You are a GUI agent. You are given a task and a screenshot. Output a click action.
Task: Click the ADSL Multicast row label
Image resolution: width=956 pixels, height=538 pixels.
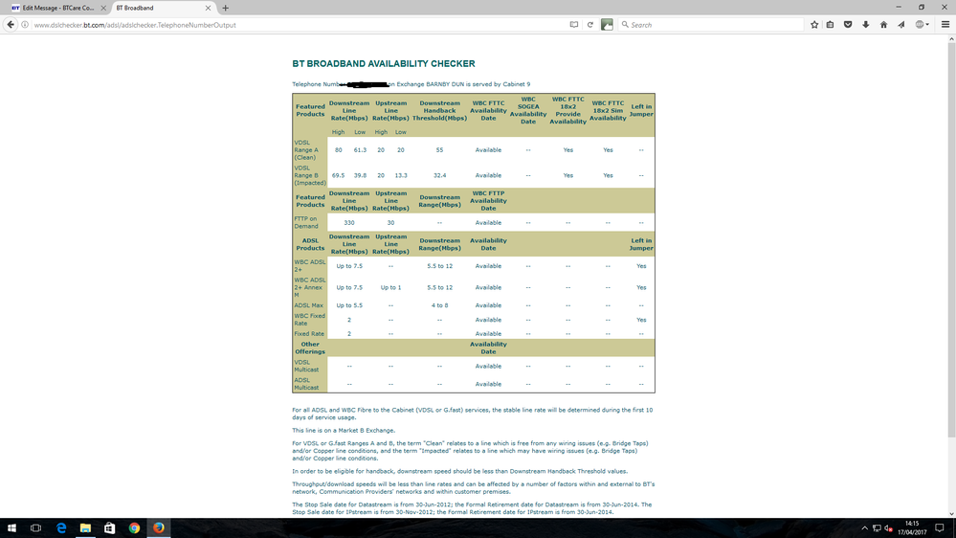(306, 384)
